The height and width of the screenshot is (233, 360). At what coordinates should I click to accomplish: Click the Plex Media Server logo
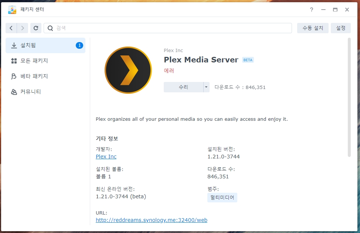coord(128,70)
